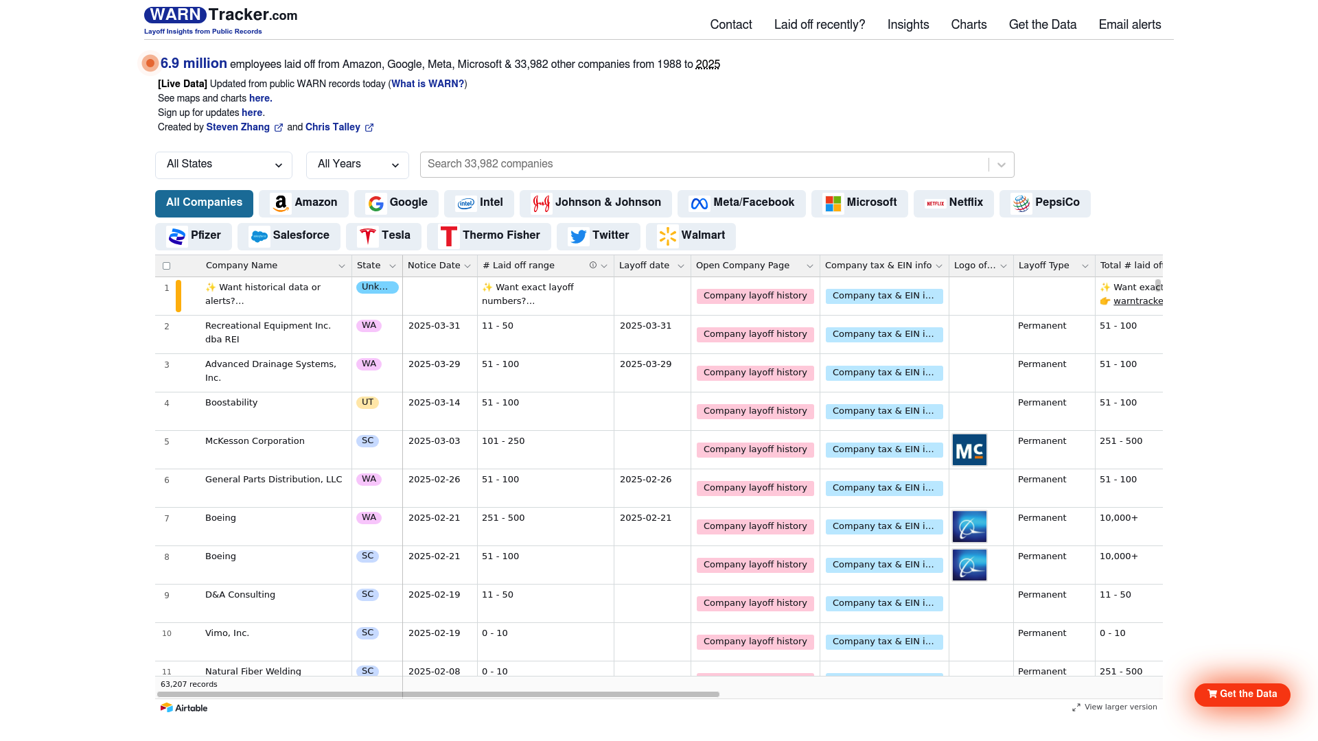Click the Salesforce cloud icon
This screenshot has height=741, width=1318.
coord(259,236)
